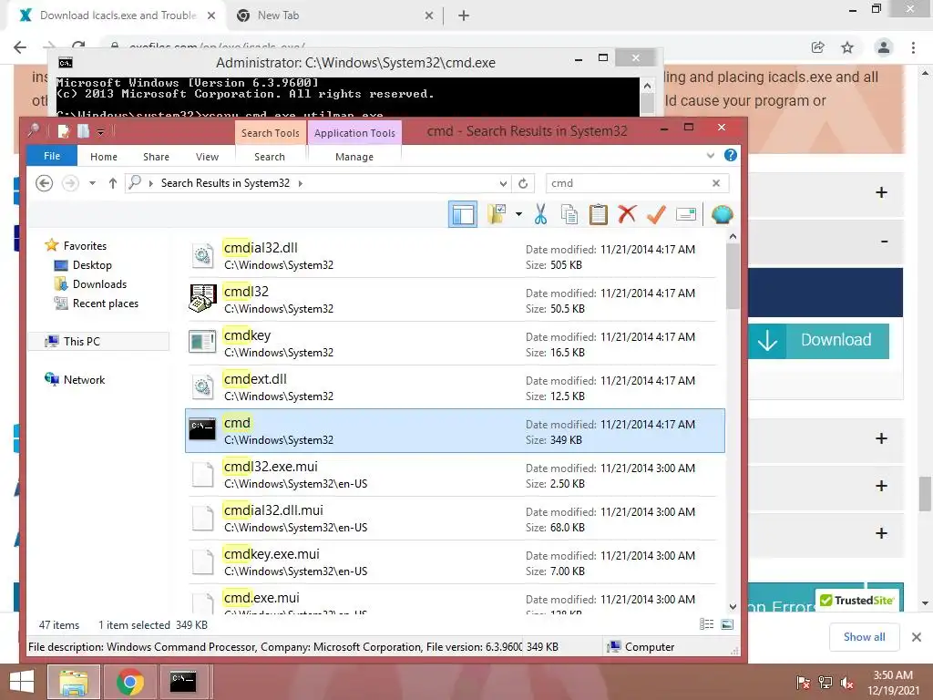This screenshot has height=700, width=933.
Task: Open the Classic Shell seashell settings icon
Action: pyautogui.click(x=722, y=214)
